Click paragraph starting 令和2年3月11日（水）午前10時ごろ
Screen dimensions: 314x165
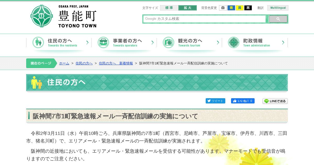(x=157, y=137)
